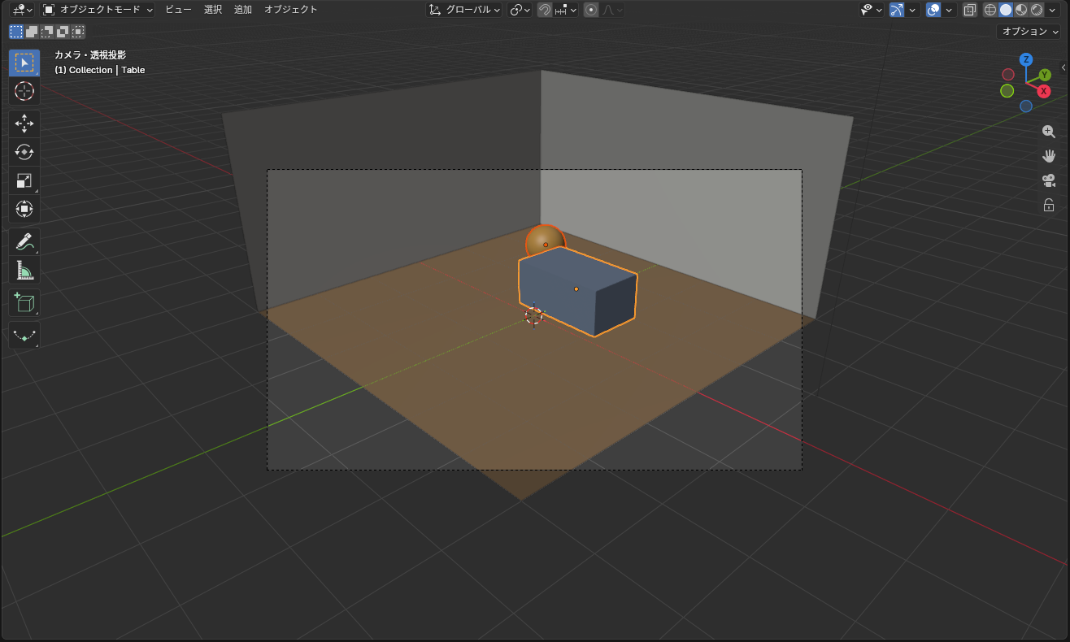1070x642 pixels.
Task: Select the Scale tool
Action: (24, 180)
